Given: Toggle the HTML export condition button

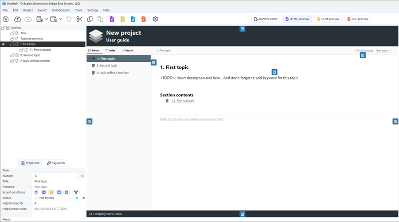Looking at the screenshot, I should (x=44, y=192).
